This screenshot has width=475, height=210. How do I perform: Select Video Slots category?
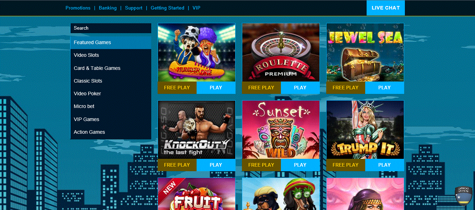click(x=111, y=55)
